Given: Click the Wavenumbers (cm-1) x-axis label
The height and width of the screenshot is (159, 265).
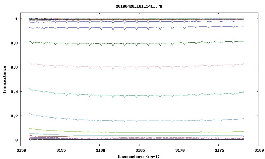Looking at the screenshot, I should pos(139,157).
